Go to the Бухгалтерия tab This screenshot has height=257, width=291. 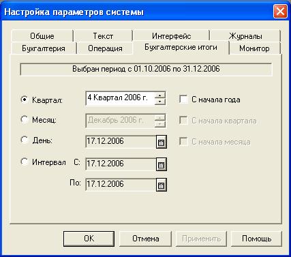point(44,48)
